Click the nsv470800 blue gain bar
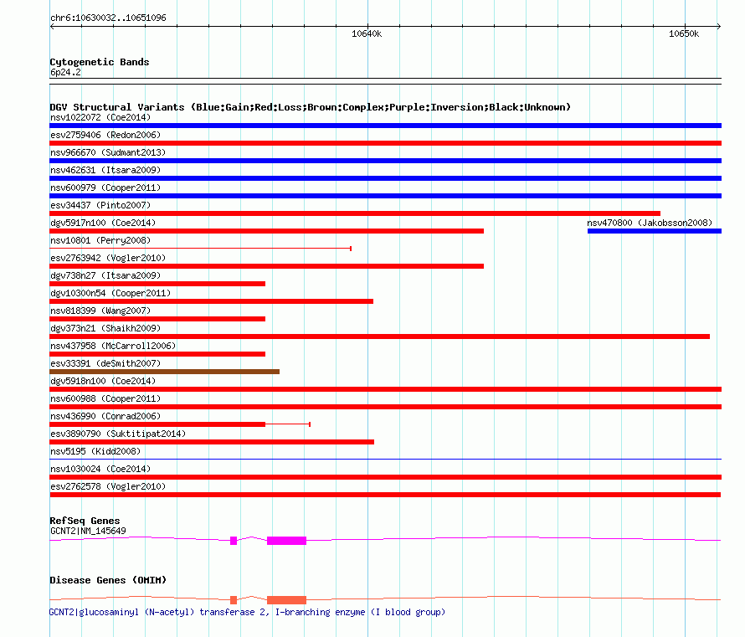The height and width of the screenshot is (637, 745). [655, 231]
